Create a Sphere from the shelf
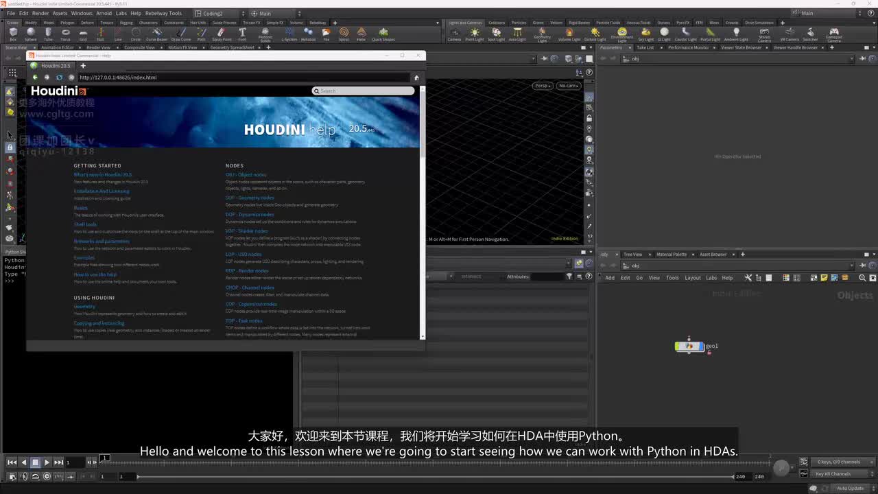 pyautogui.click(x=31, y=33)
